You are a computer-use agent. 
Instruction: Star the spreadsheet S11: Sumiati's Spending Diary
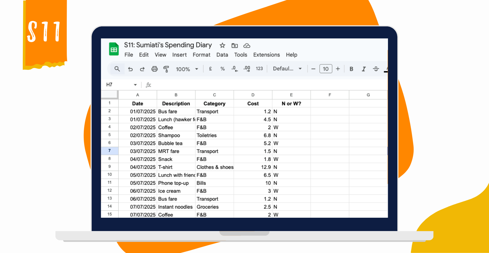(x=222, y=45)
